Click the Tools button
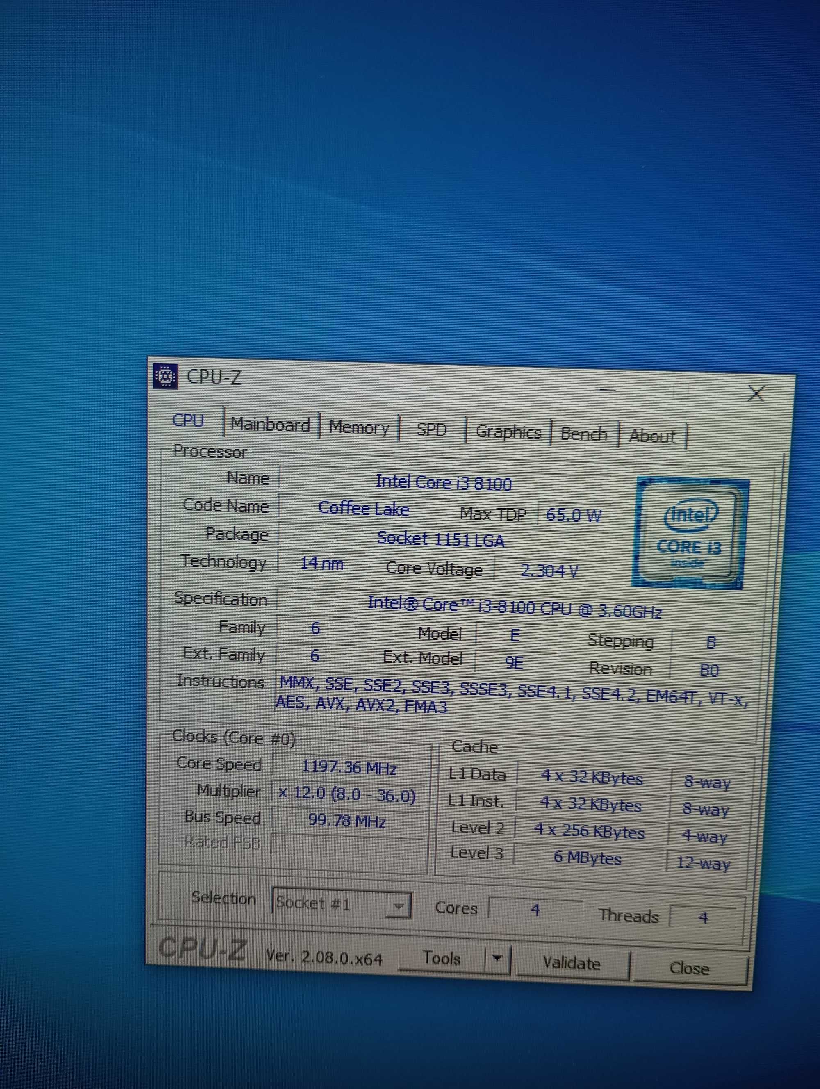This screenshot has width=820, height=1089. coord(441,958)
